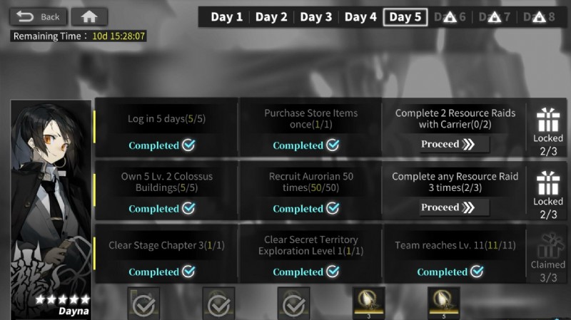Tap the claimed gift box icon

(548, 246)
